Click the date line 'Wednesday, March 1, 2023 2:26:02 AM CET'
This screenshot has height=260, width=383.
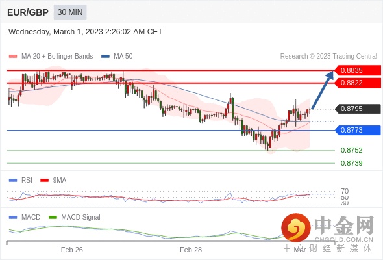point(85,32)
